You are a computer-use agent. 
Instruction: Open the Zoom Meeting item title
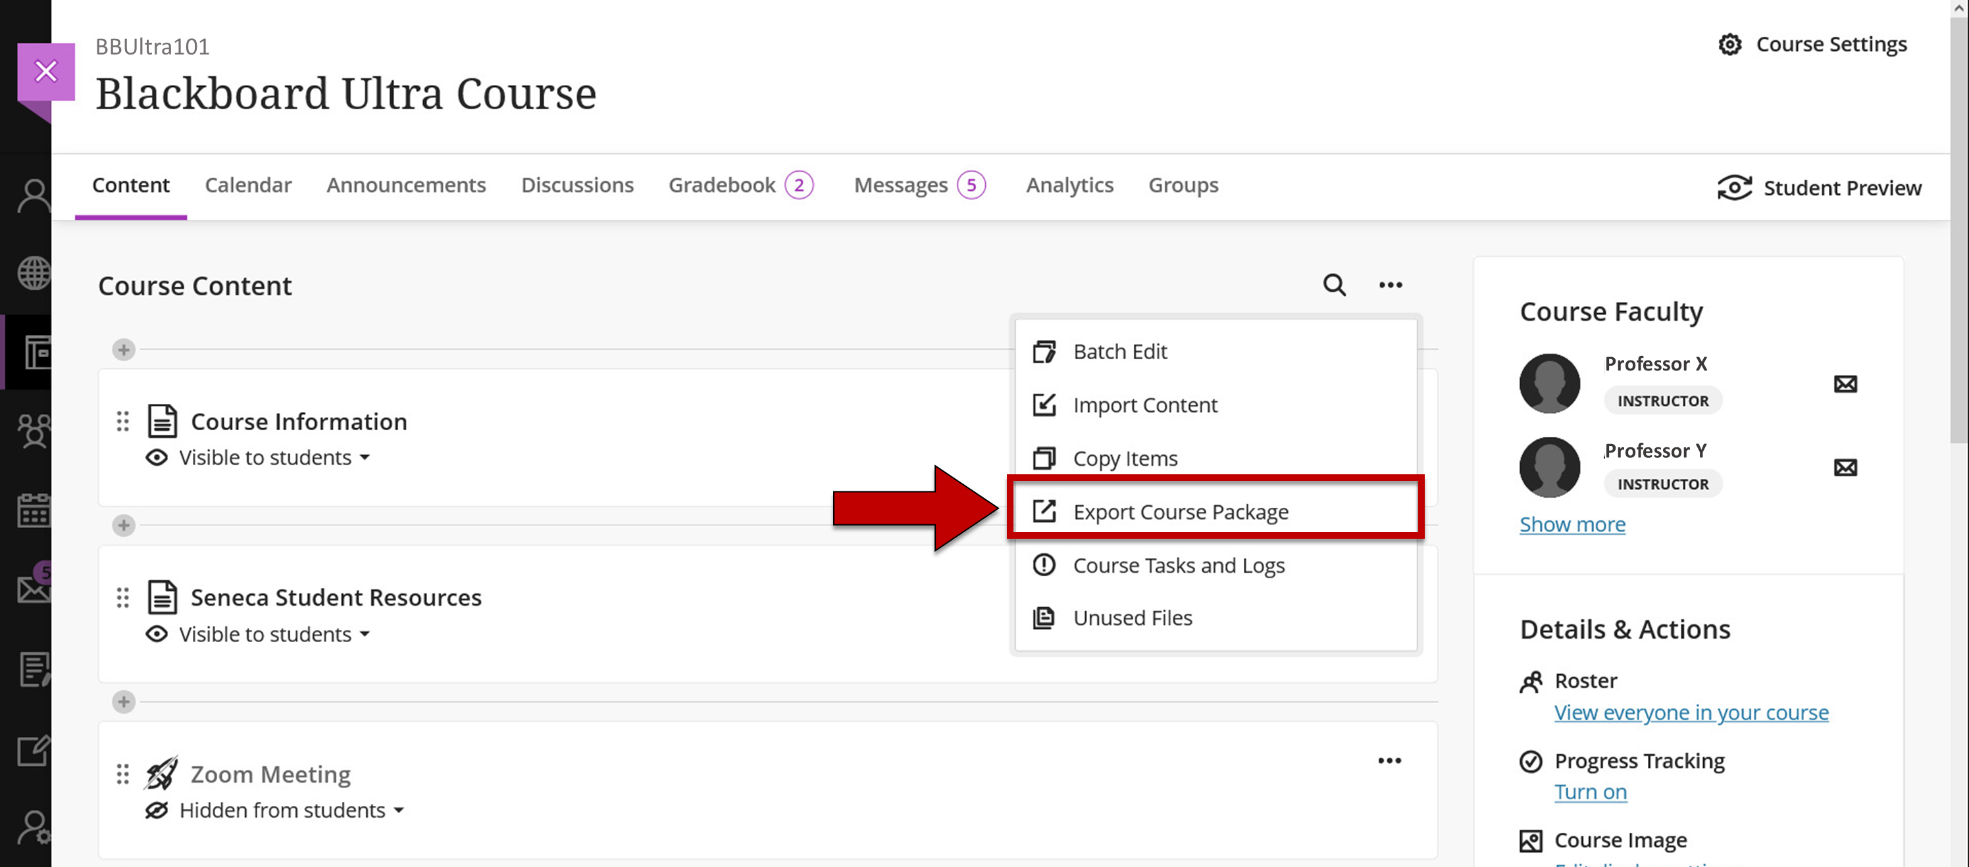[270, 774]
